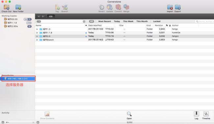Click the 3,032 revision in status bar

pos(129,122)
